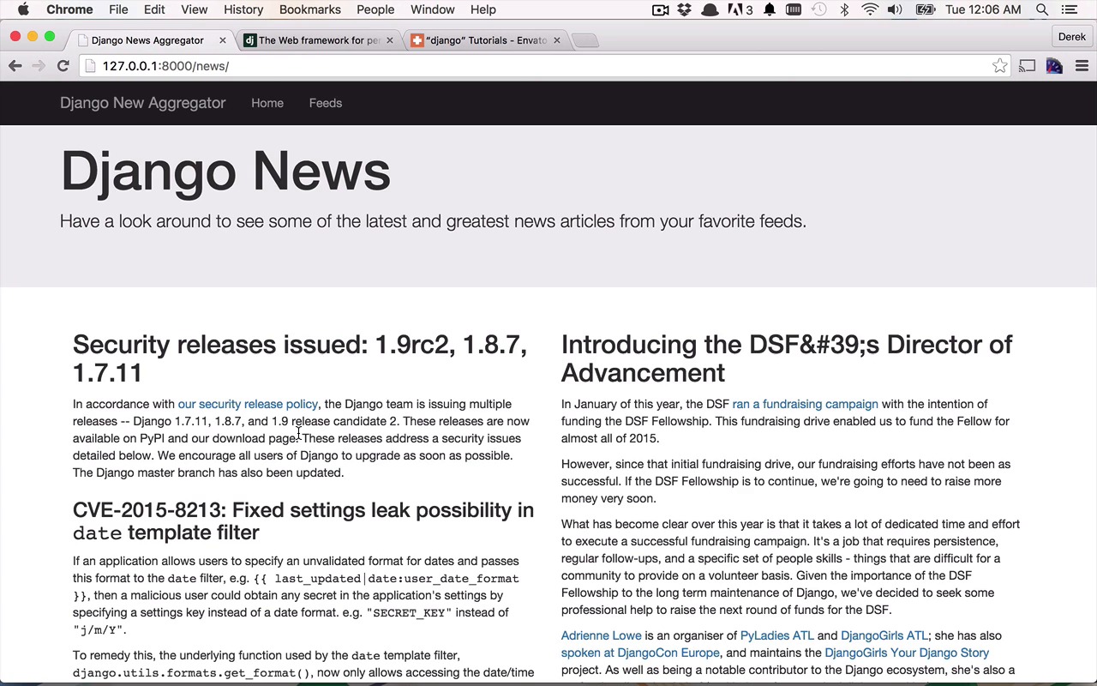The image size is (1097, 686).
Task: Open a new browser tab
Action: [x=584, y=40]
